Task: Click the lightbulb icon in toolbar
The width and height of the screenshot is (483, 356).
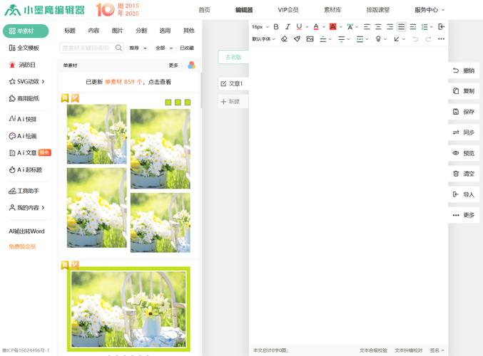Action: (x=378, y=38)
